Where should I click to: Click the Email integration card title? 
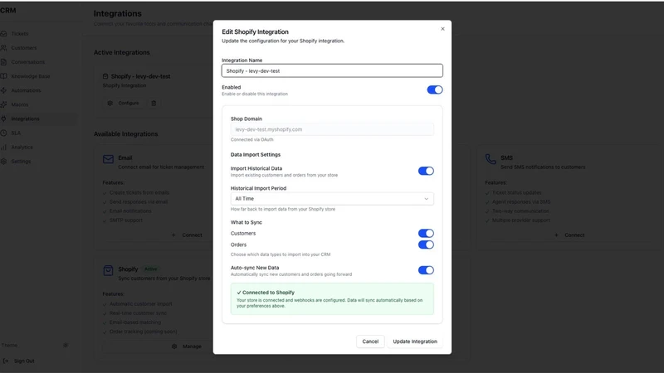coord(125,157)
